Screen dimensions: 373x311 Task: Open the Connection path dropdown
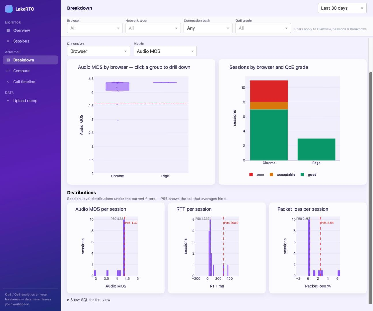pyautogui.click(x=208, y=28)
